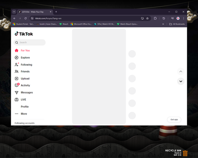
Task: Open Activity notifications
Action: 22,85
